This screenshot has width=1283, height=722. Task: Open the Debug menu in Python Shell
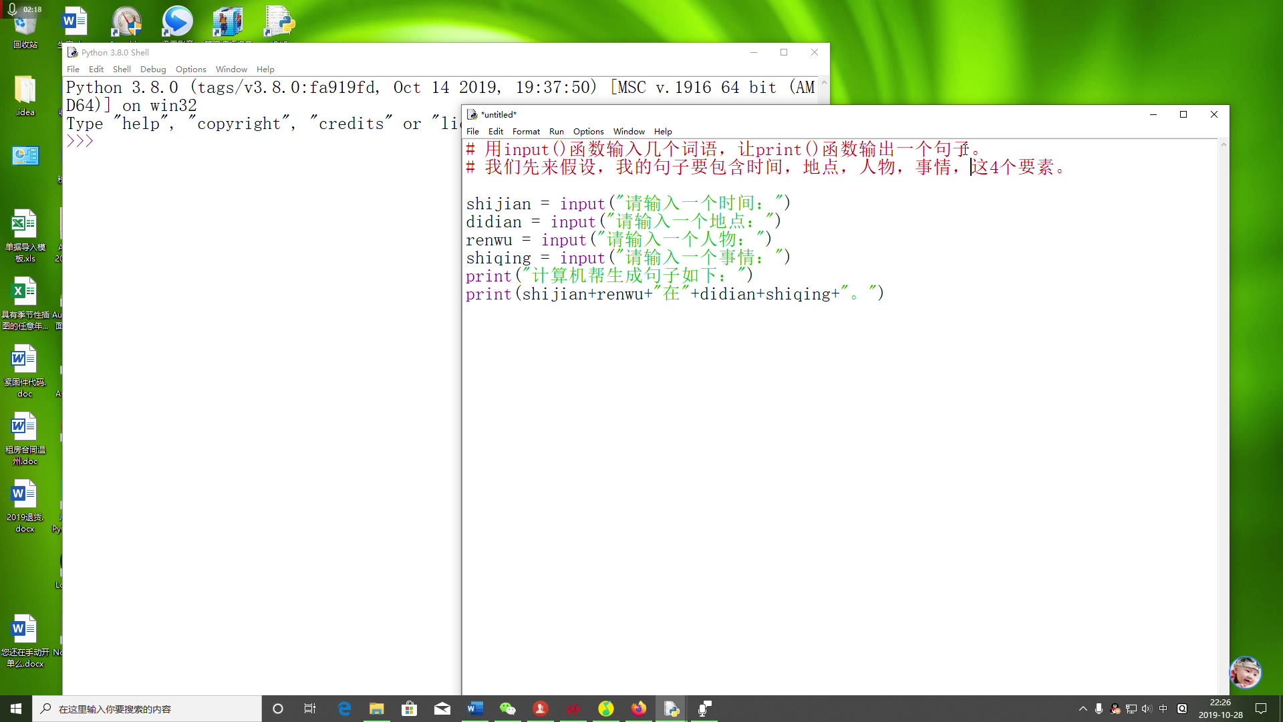[x=152, y=70]
